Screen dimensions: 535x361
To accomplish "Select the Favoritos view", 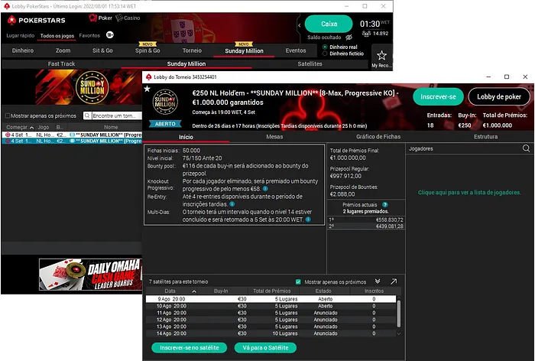I will [89, 35].
